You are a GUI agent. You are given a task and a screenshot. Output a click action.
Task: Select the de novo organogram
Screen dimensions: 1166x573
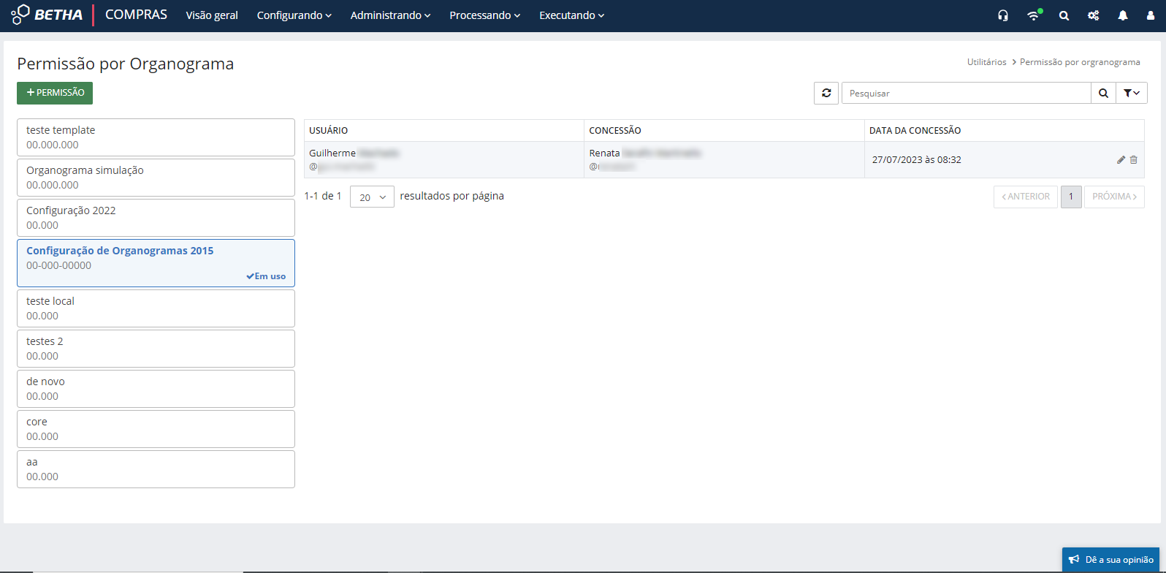(x=156, y=389)
